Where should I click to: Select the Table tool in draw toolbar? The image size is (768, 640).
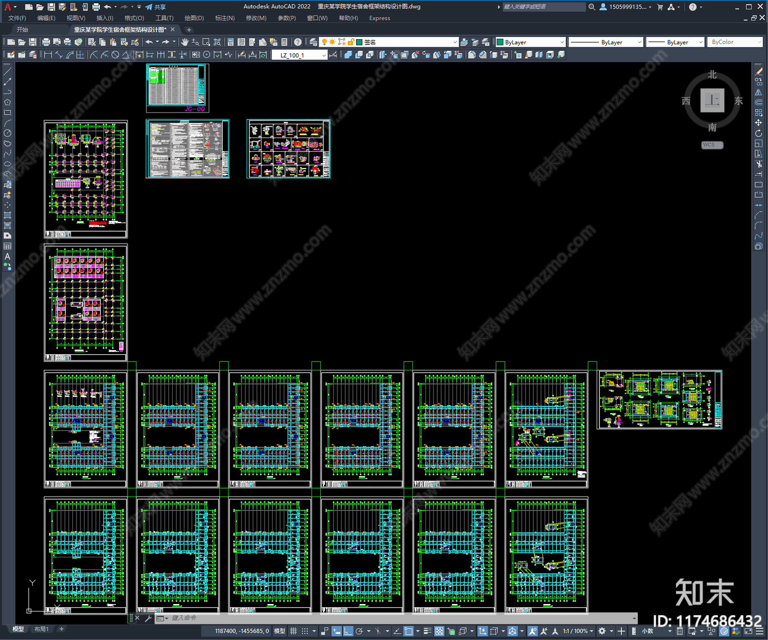pos(7,246)
